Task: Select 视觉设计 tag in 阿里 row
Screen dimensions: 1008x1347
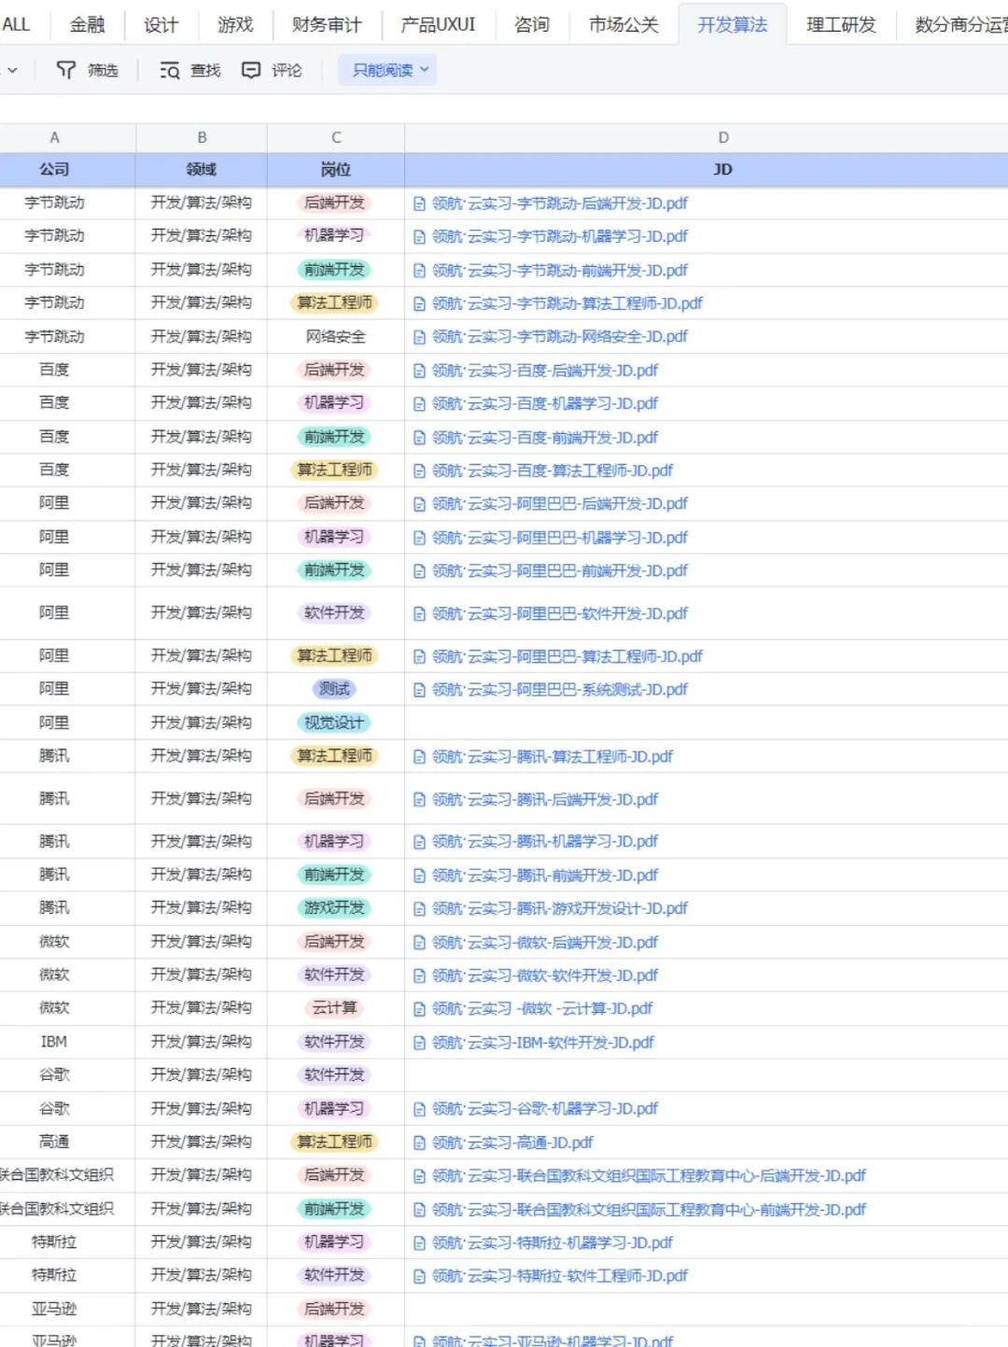Action: 335,723
